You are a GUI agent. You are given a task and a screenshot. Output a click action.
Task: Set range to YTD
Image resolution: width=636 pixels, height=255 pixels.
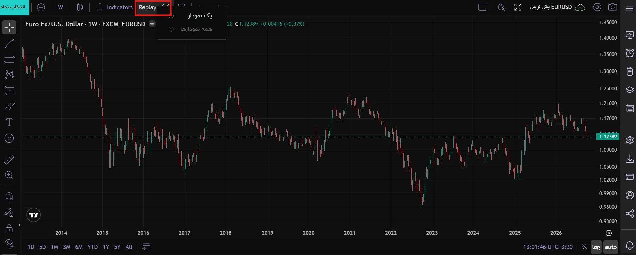(x=93, y=247)
